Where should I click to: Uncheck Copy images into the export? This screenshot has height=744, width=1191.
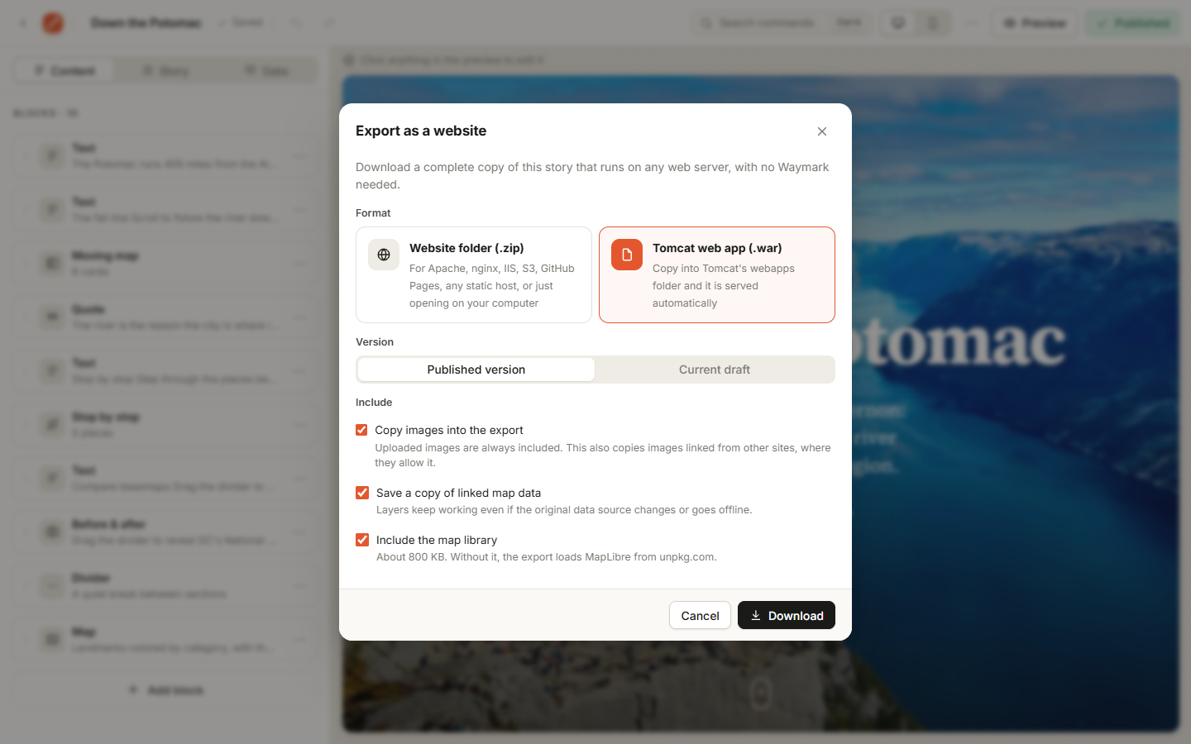[x=361, y=430]
